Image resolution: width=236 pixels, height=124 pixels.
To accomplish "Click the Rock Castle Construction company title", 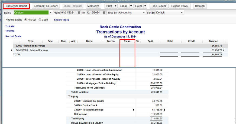I will [x=120, y=27].
